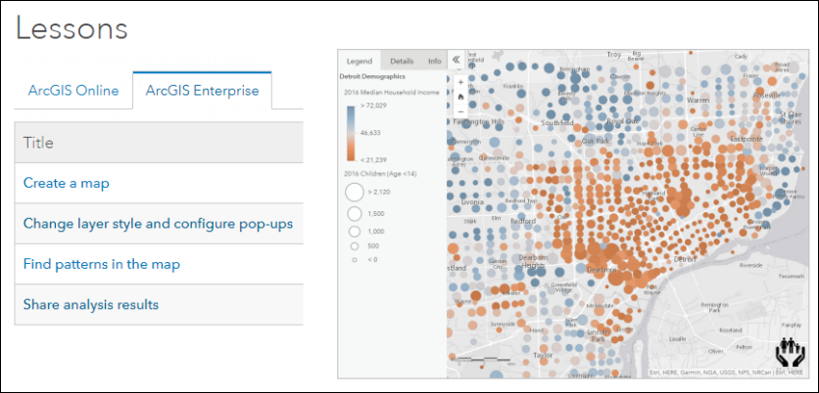Click the Esri attribution text on map
This screenshot has height=393, width=819.
(x=726, y=372)
